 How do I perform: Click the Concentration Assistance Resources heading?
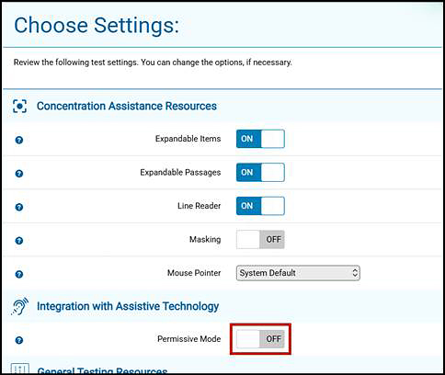click(127, 106)
